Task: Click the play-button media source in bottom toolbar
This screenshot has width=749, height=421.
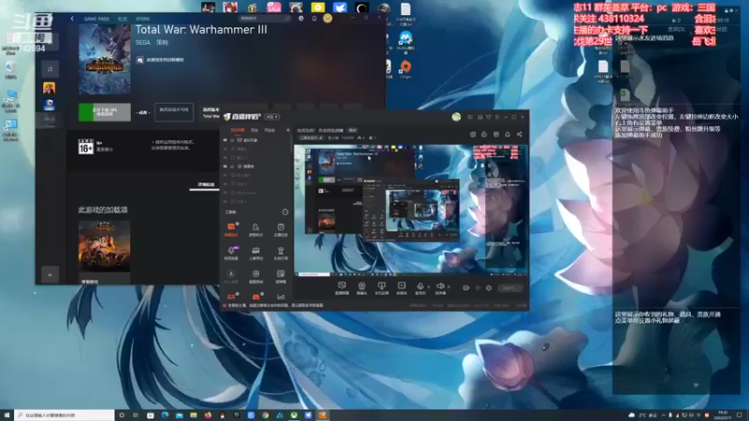Action: (402, 288)
